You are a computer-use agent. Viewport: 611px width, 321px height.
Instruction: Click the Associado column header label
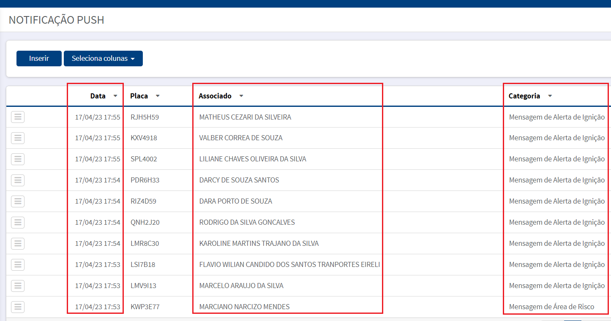[x=215, y=96]
